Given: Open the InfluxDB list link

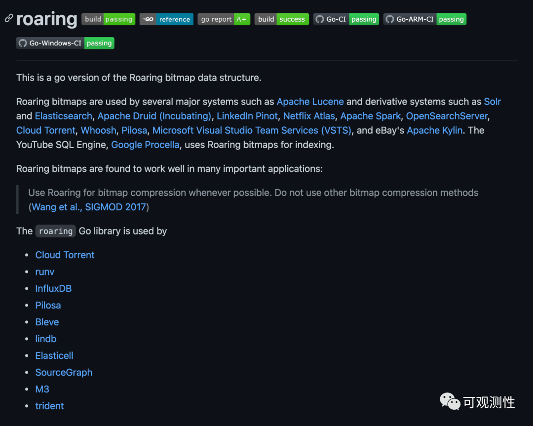Looking at the screenshot, I should (x=53, y=289).
